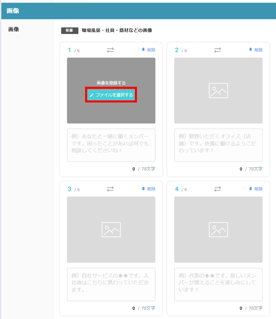Viewport: 276px width, 319px height.
Task: Swap order icon for image slot 1
Action: [x=110, y=50]
